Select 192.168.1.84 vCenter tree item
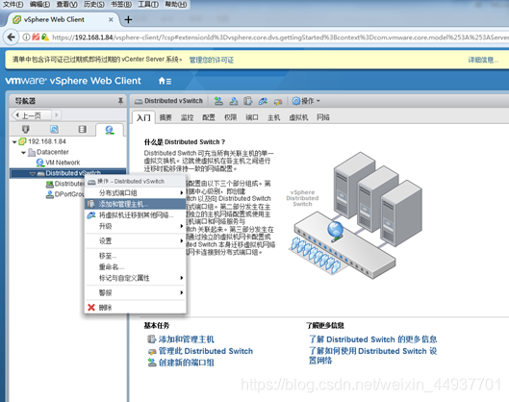 tap(47, 141)
